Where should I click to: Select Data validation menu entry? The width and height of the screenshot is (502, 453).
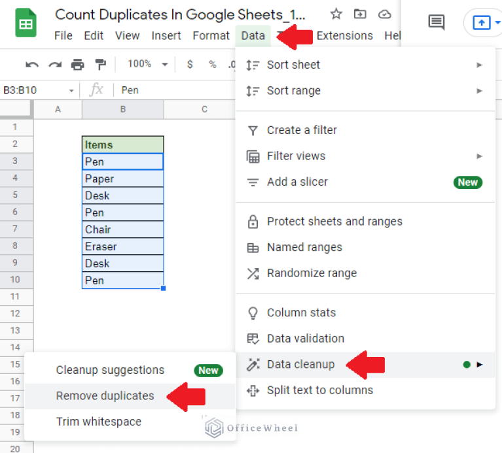(x=305, y=338)
